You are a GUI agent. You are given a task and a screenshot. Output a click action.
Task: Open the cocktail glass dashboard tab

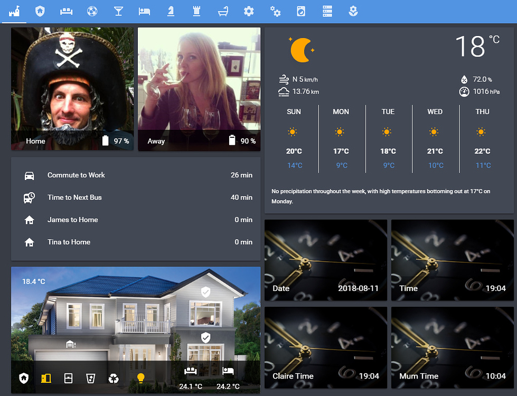[118, 11]
